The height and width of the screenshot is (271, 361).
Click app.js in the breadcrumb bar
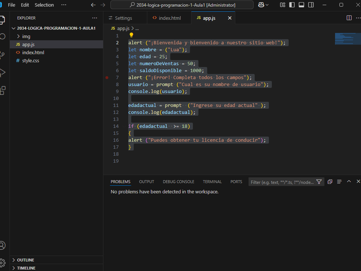click(x=123, y=29)
